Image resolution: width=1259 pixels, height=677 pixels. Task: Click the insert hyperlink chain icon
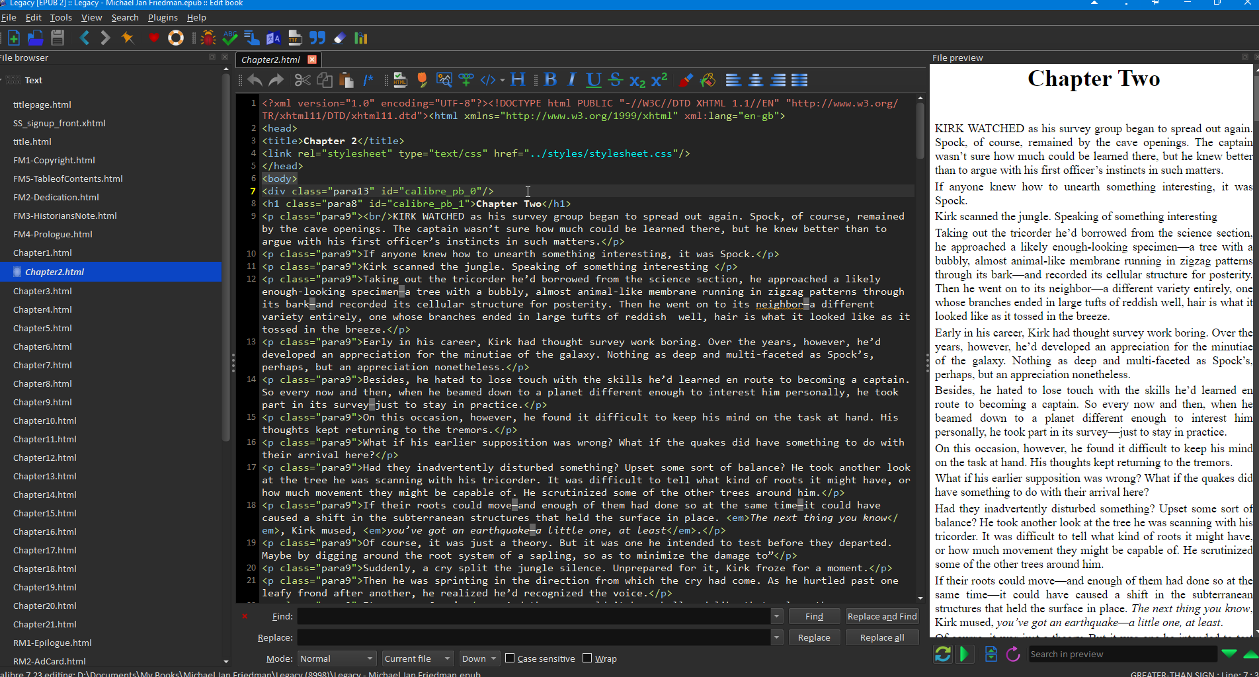(x=466, y=80)
